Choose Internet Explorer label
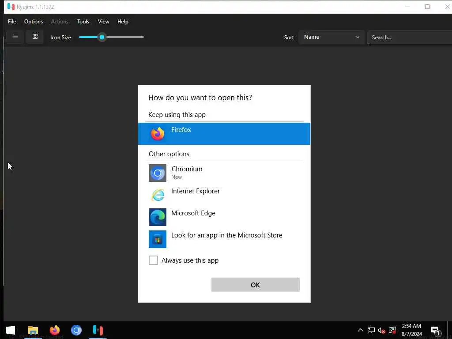The image size is (452, 339). [x=196, y=191]
